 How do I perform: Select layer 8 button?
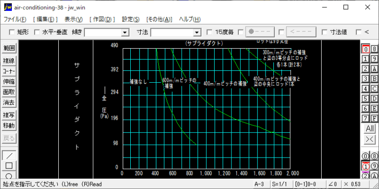pyautogui.click(x=375, y=49)
